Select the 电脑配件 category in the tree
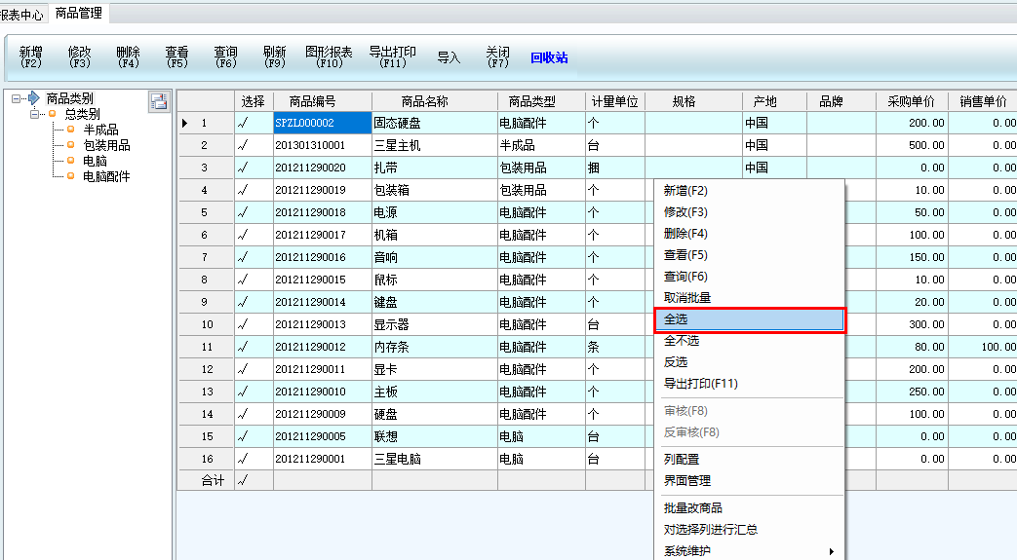The width and height of the screenshot is (1017, 560). 106,176
